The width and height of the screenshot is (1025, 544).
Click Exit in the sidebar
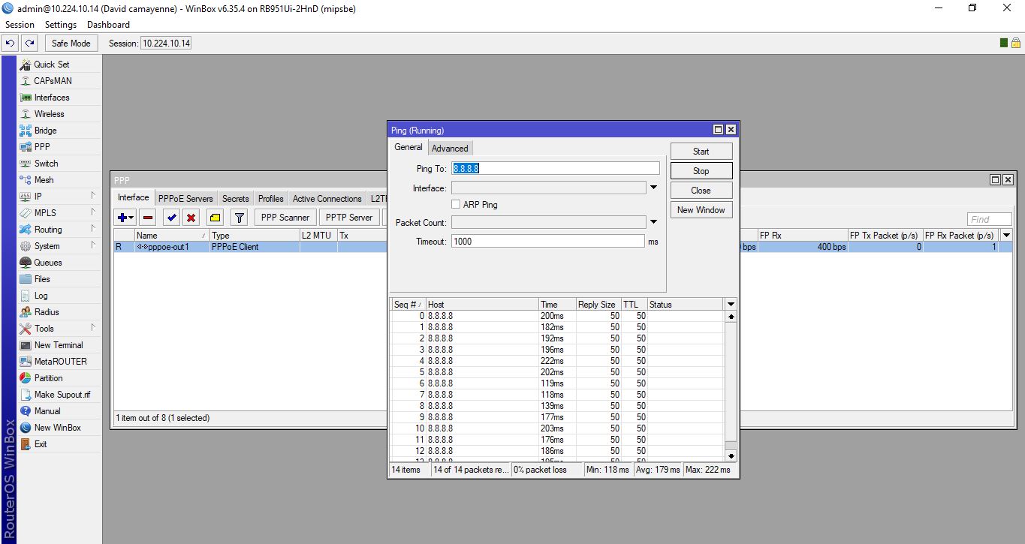tap(41, 444)
